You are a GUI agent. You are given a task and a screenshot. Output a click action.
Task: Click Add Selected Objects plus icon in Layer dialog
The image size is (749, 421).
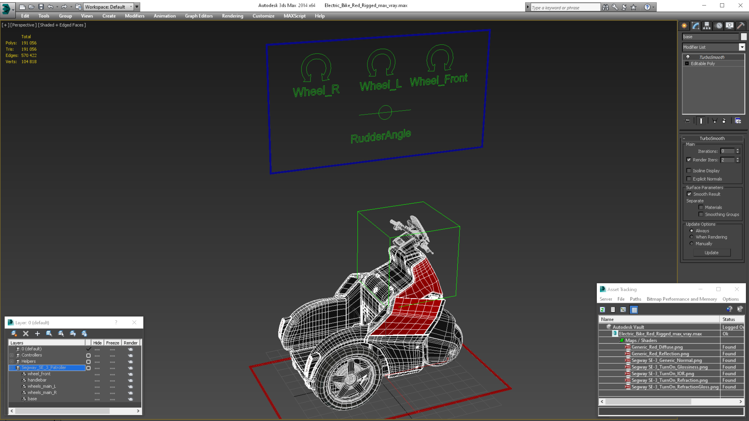tap(37, 333)
